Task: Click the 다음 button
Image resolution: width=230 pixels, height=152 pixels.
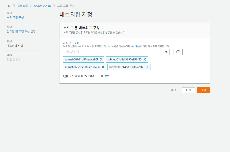Action: (203, 90)
